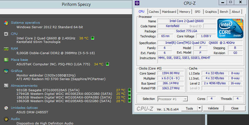Click the green temperature indicator beside CPU 38 °C
This screenshot has height=125, width=249.
coord(93,38)
